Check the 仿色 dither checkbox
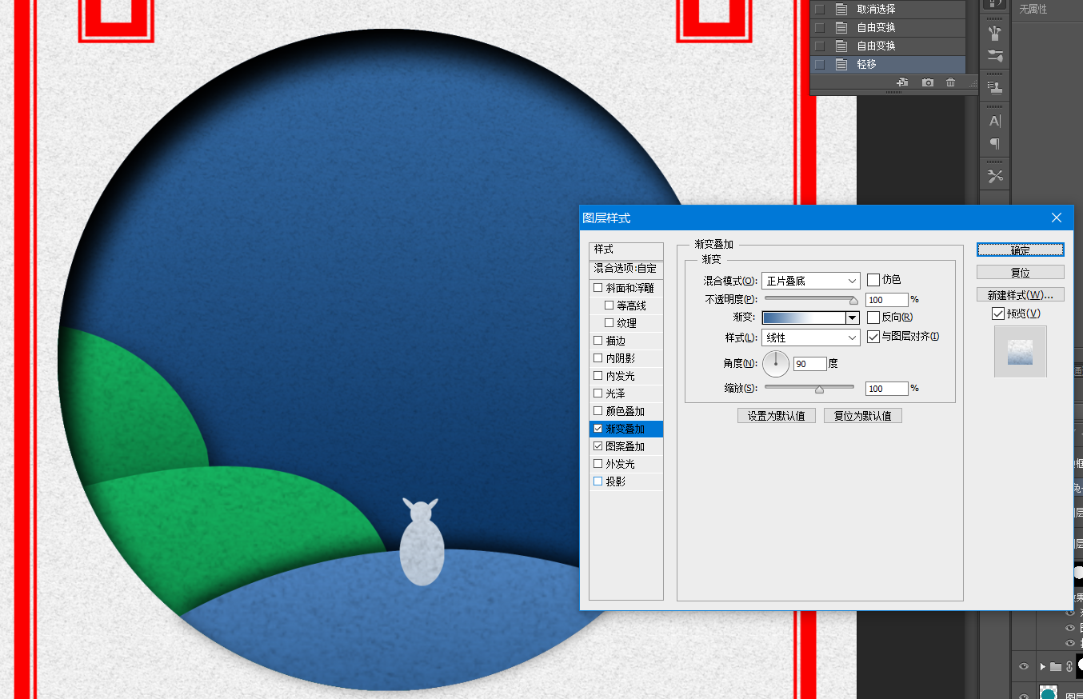1083x699 pixels. pyautogui.click(x=873, y=280)
